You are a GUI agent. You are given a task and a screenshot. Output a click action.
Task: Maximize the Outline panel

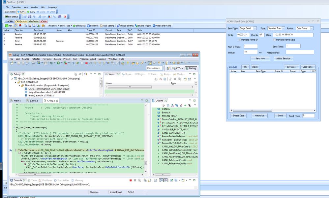(194, 101)
